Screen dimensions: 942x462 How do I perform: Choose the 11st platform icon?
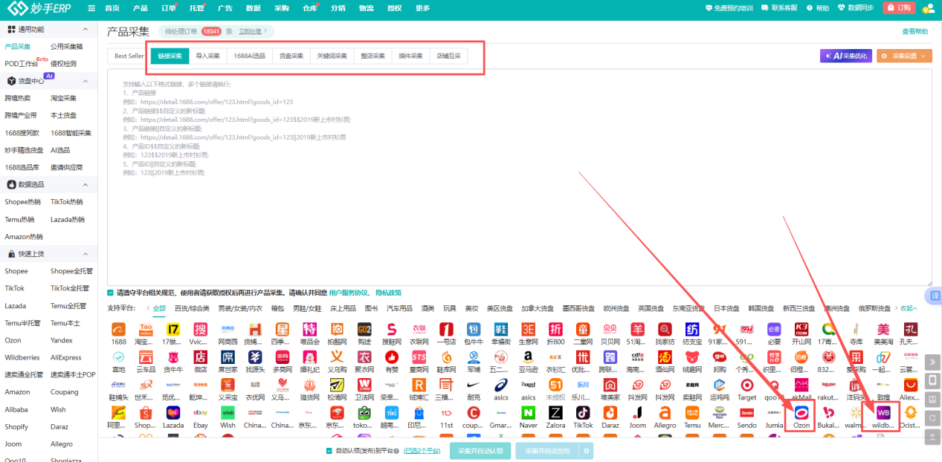click(446, 413)
